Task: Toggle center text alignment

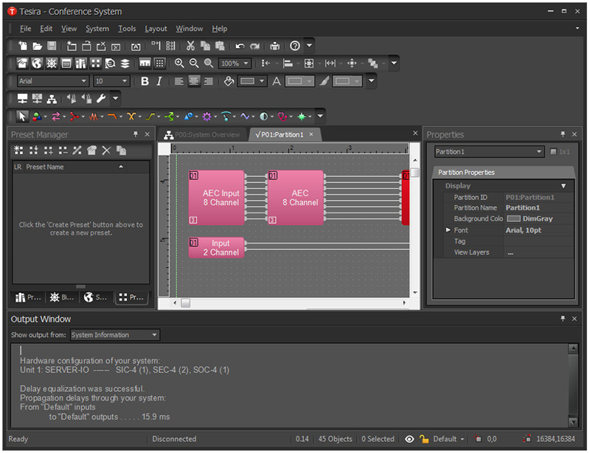Action: pos(194,81)
